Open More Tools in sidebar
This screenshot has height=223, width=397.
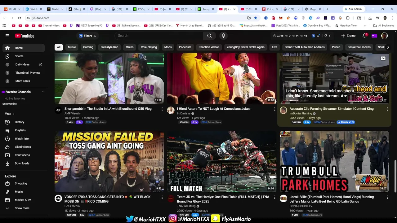(x=24, y=81)
